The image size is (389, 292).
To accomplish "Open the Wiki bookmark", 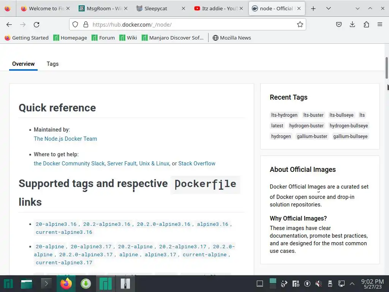I will pos(128,38).
